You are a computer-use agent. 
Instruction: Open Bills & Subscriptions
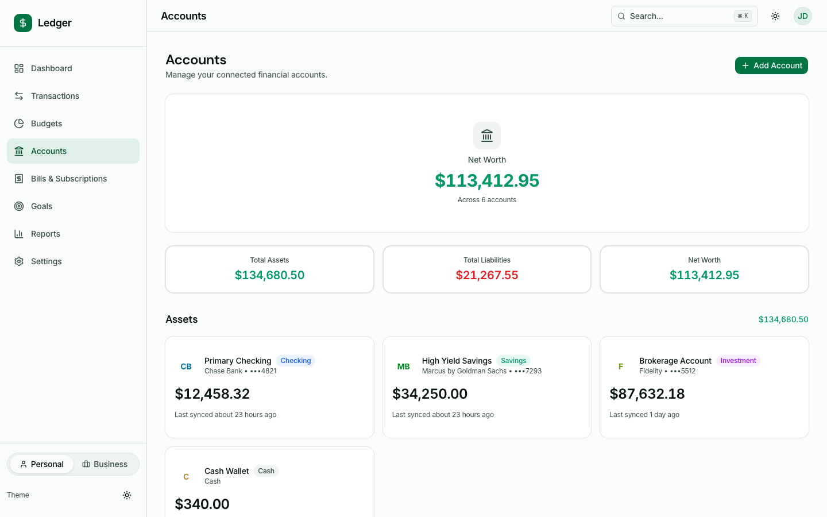tap(69, 178)
